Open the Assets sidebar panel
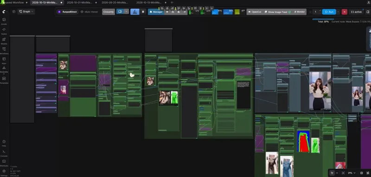Viewport: 371px width, 177px height. click(4, 21)
